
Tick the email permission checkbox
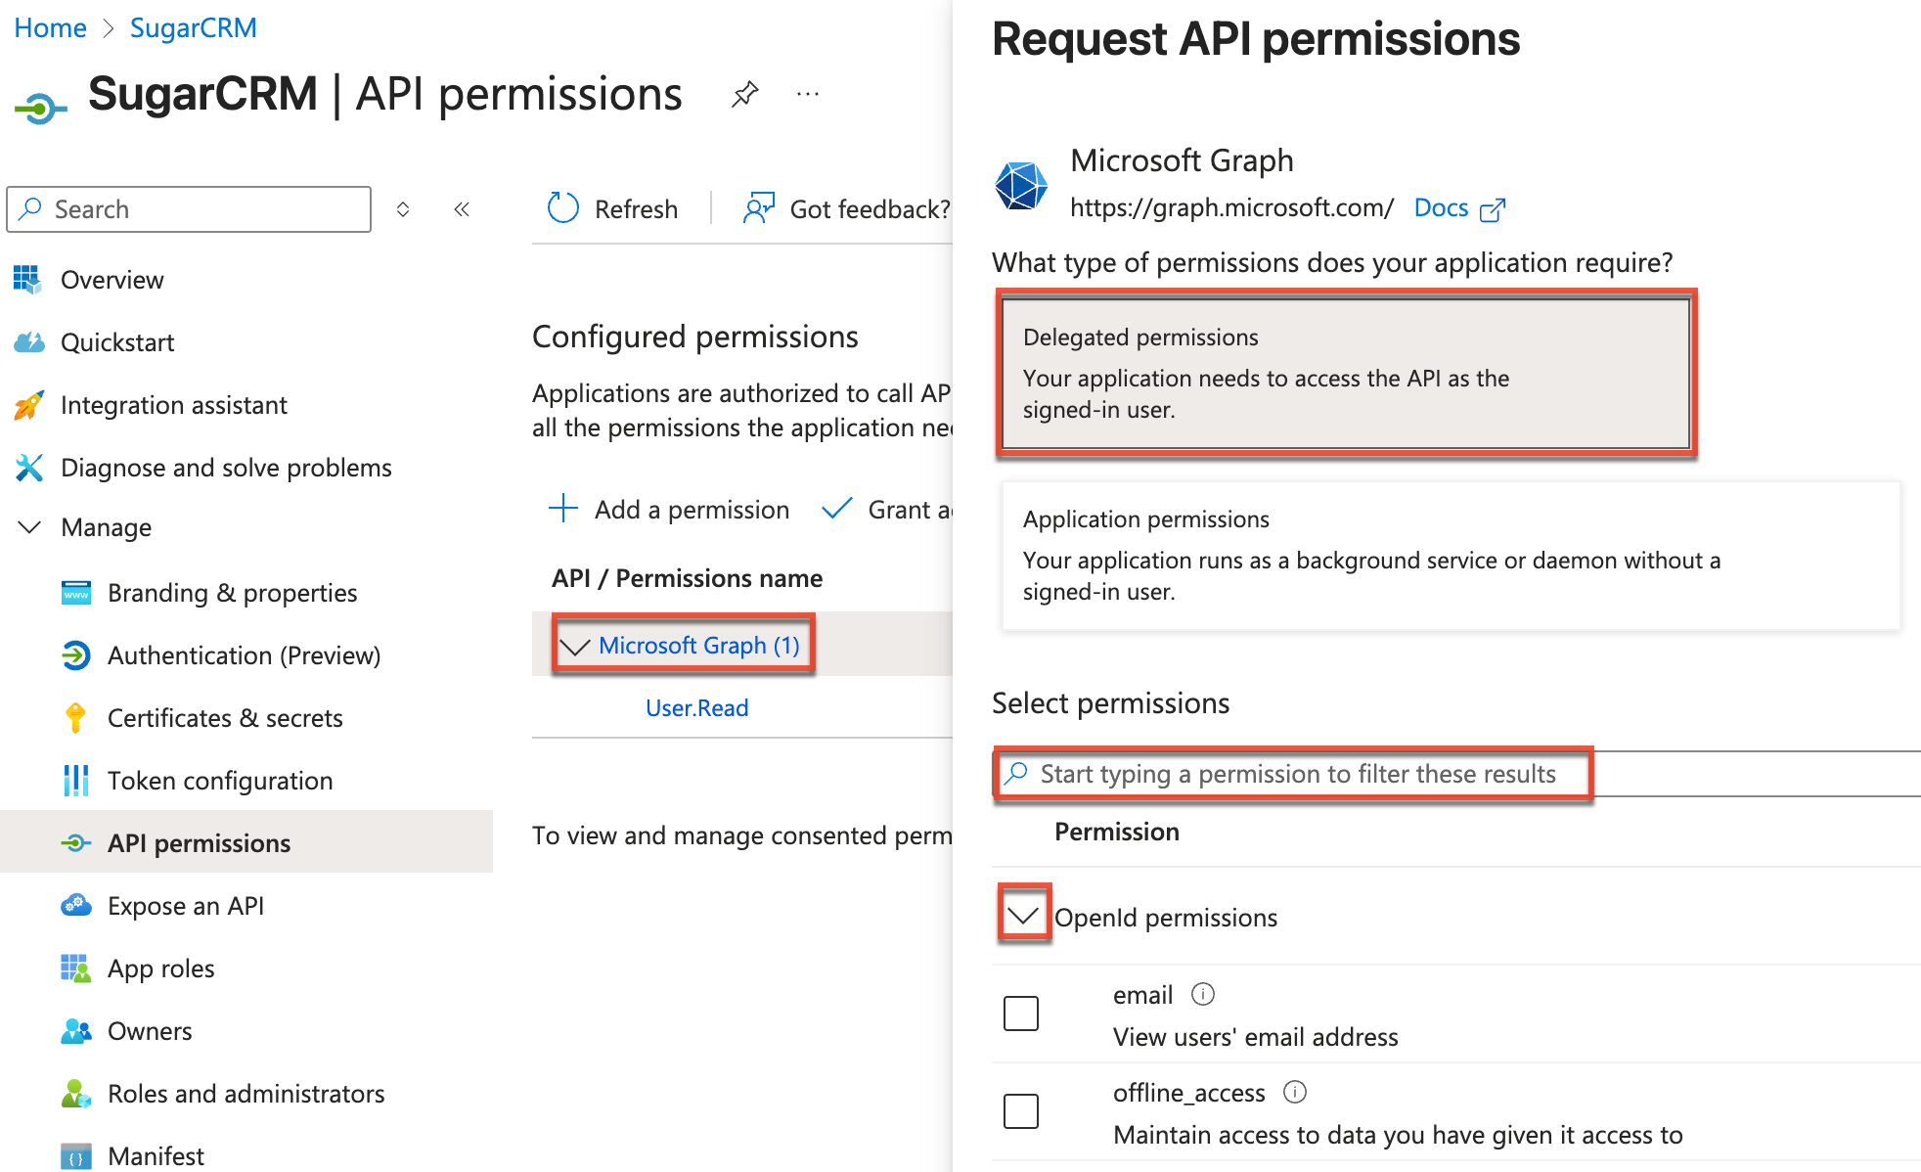tap(1021, 1014)
